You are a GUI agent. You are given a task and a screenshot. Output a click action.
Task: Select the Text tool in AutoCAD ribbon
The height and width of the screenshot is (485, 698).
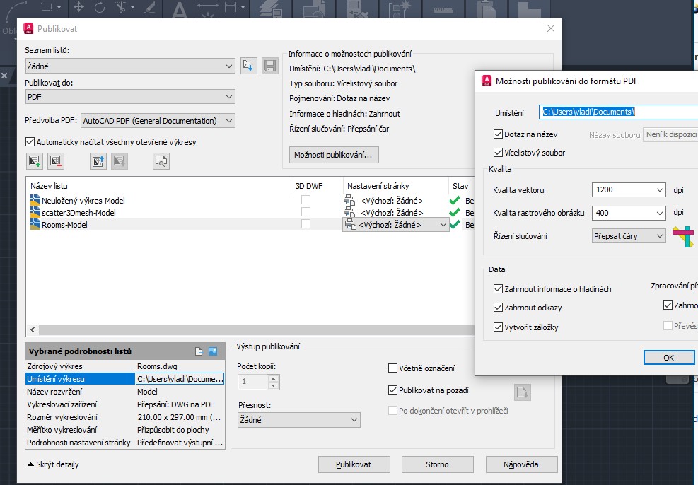click(x=180, y=10)
